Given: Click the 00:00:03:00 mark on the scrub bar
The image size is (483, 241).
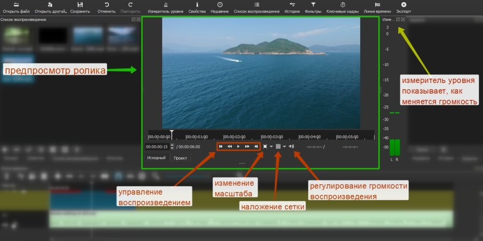Looking at the screenshot, I should pyautogui.click(x=261, y=136).
